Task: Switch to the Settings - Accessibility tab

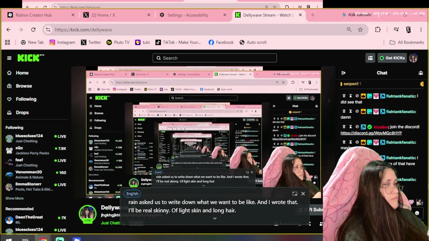Action: (192, 15)
